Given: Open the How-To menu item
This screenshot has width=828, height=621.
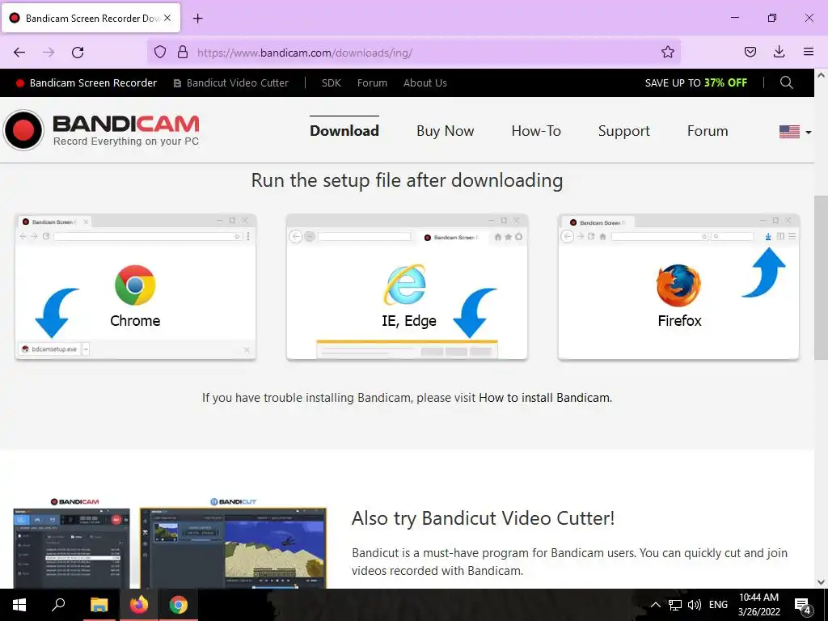Looking at the screenshot, I should point(536,131).
